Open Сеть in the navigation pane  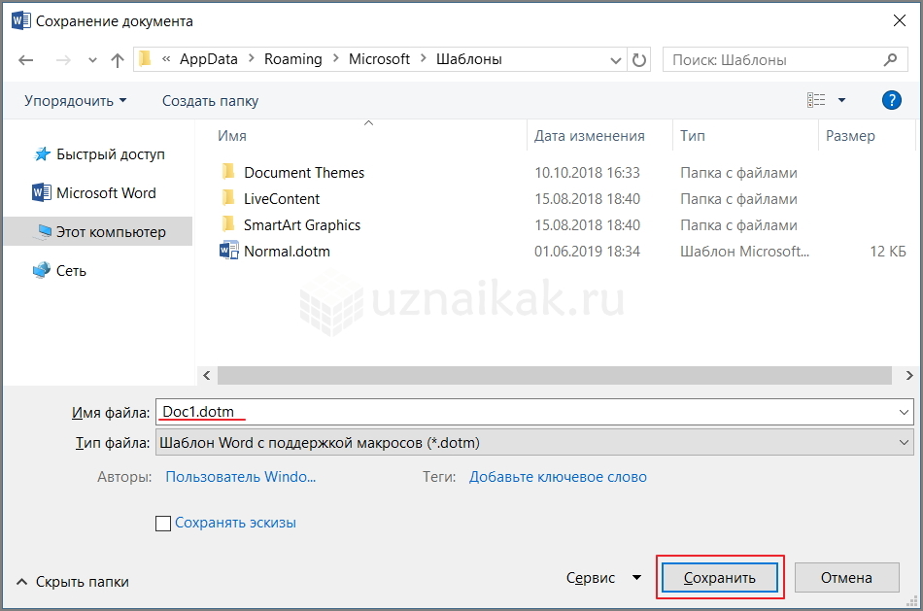click(x=71, y=271)
